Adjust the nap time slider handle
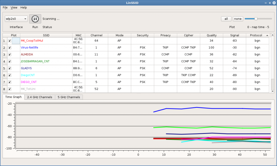The width and height of the screenshot is (277, 166). click(256, 19)
